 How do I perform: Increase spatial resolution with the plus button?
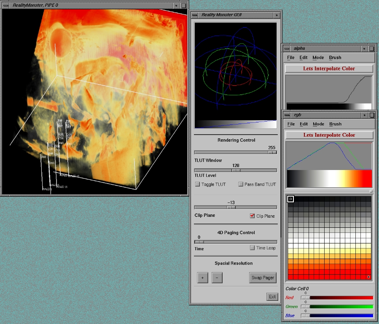click(202, 278)
